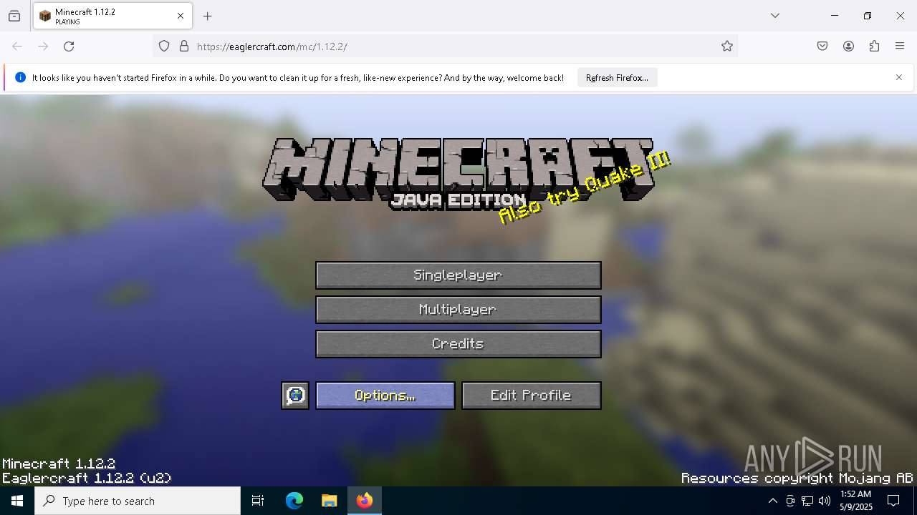This screenshot has width=917, height=515.
Task: Click 'Eaglercraft 1.12.2 (u2)' text
Action: point(87,478)
